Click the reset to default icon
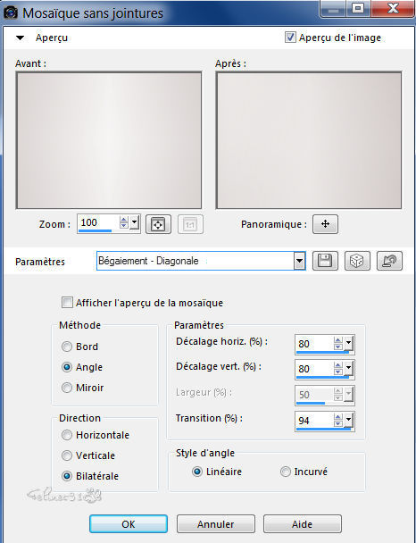This screenshot has width=416, height=543. (x=389, y=261)
